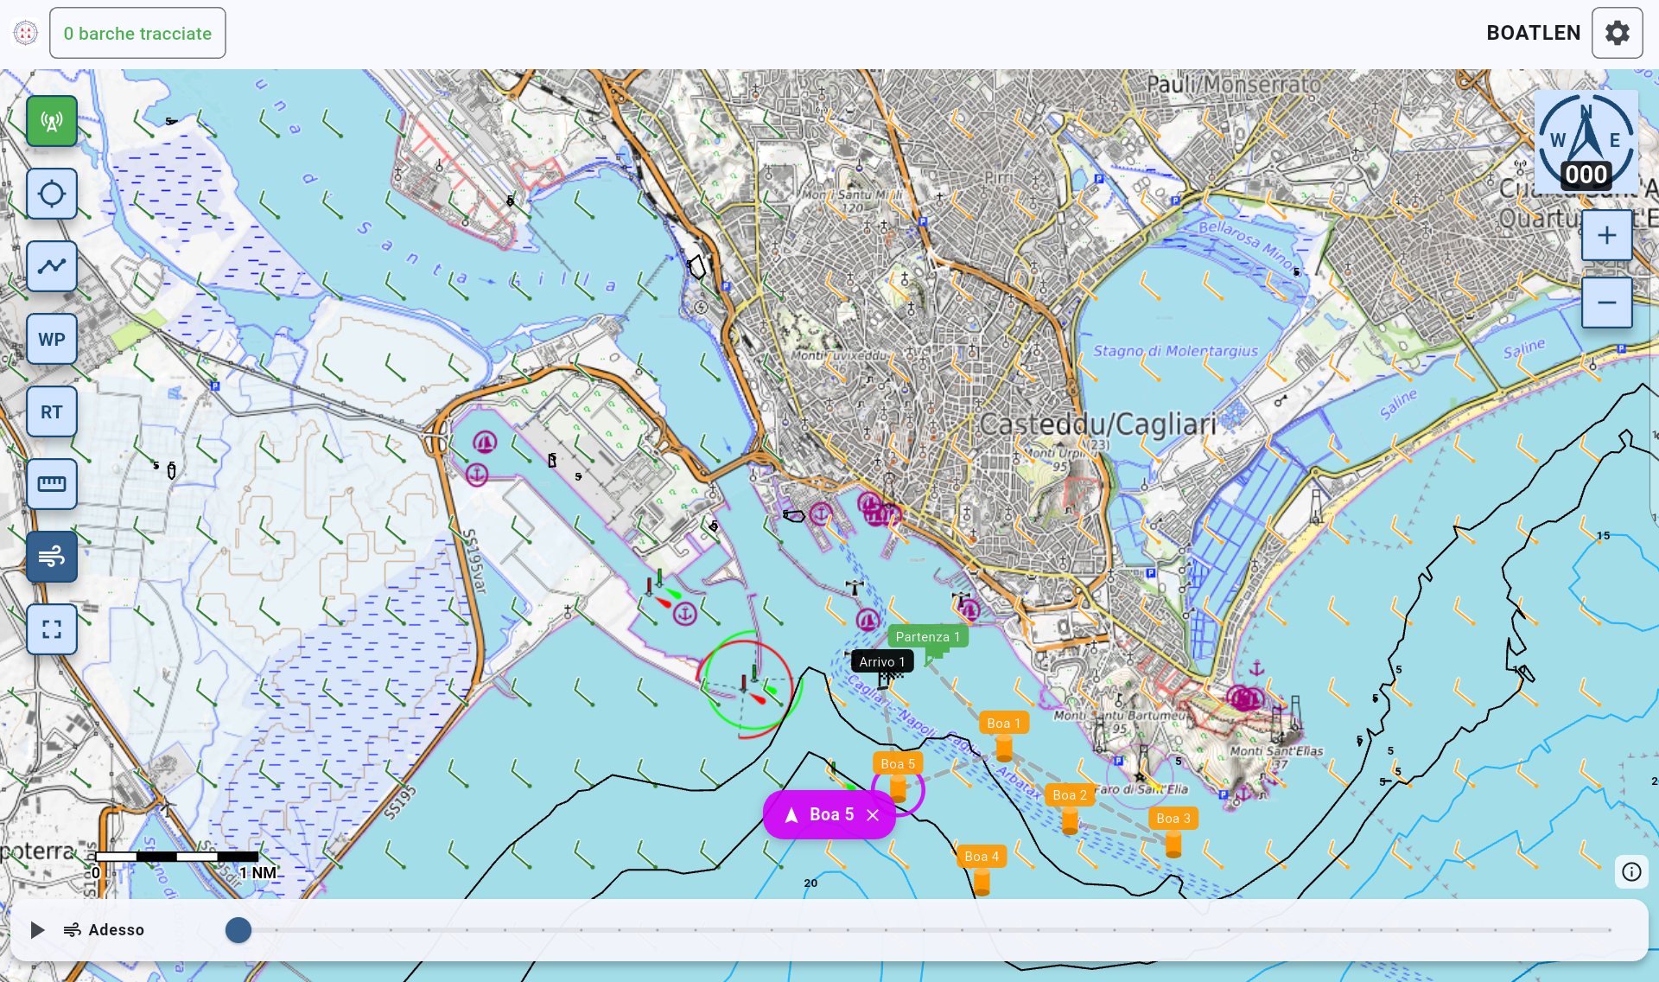
Task: Open the WP waypoints tool
Action: pos(52,339)
